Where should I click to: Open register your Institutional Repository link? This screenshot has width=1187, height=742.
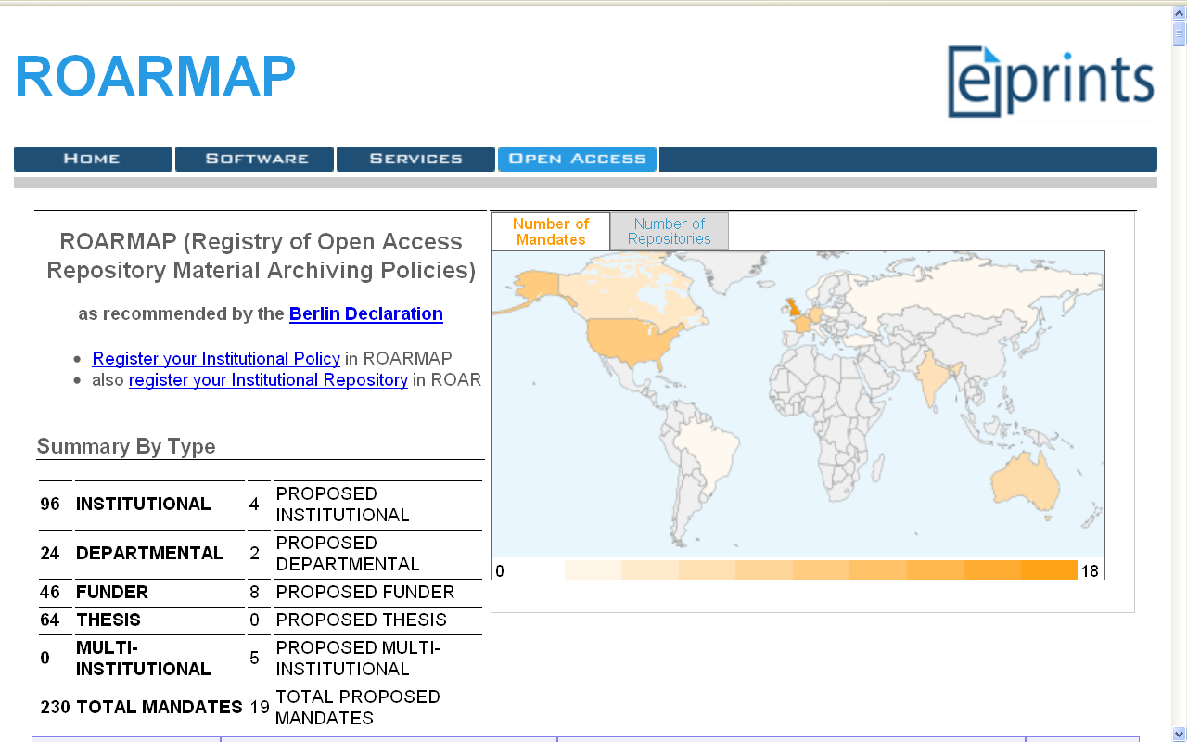point(268,380)
